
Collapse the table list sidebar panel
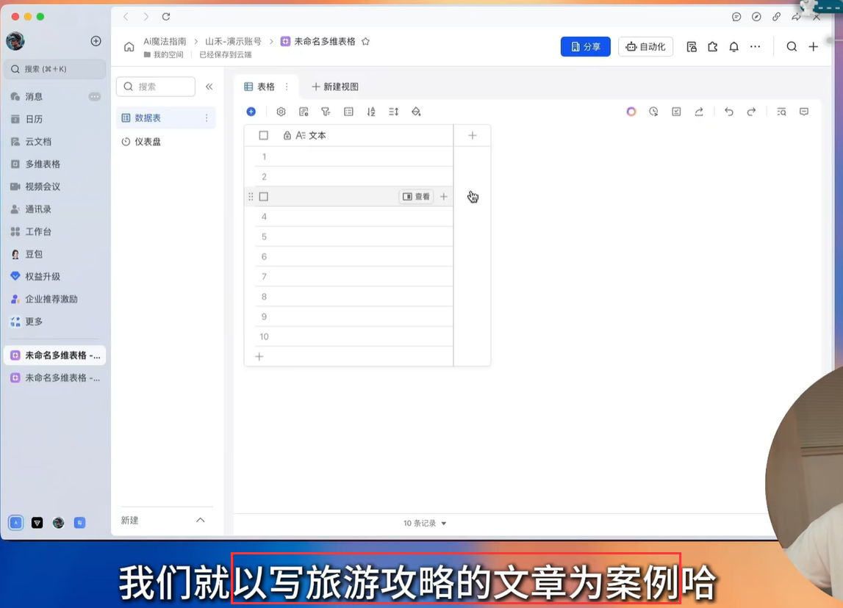tap(209, 87)
